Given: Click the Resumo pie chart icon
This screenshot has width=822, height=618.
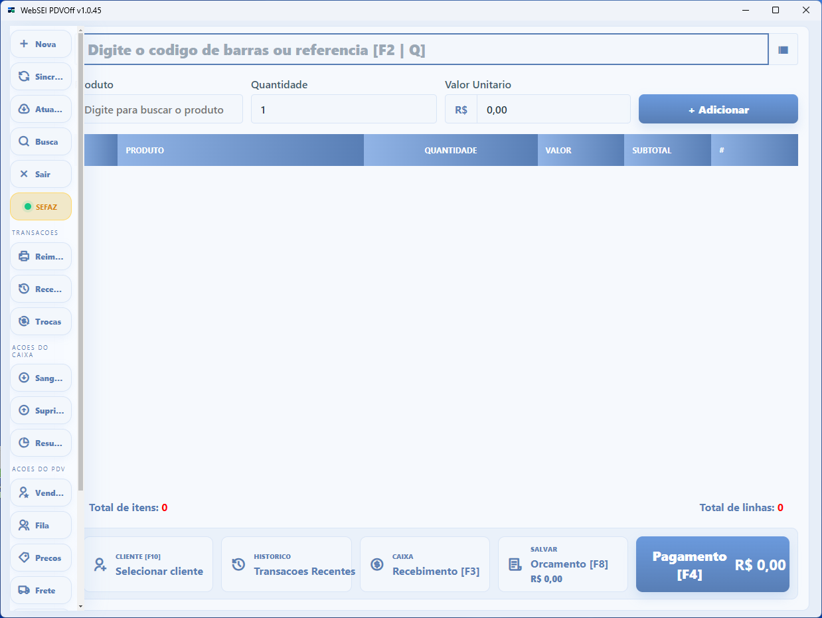Looking at the screenshot, I should pos(24,443).
